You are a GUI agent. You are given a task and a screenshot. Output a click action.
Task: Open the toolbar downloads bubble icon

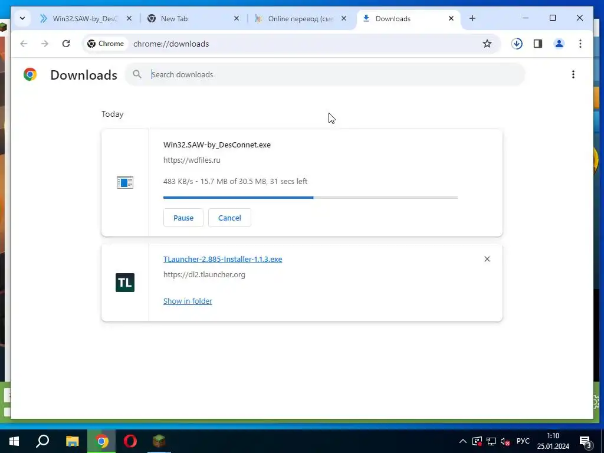pyautogui.click(x=517, y=44)
